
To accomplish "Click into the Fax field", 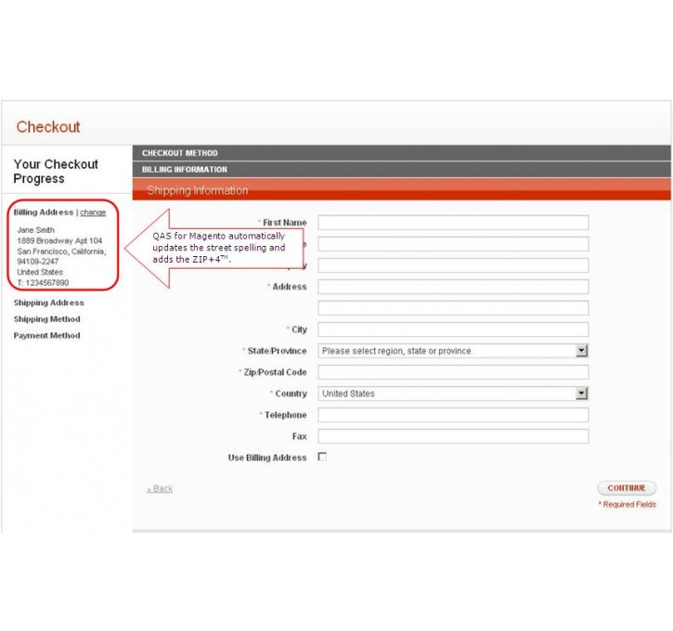I will click(x=453, y=436).
